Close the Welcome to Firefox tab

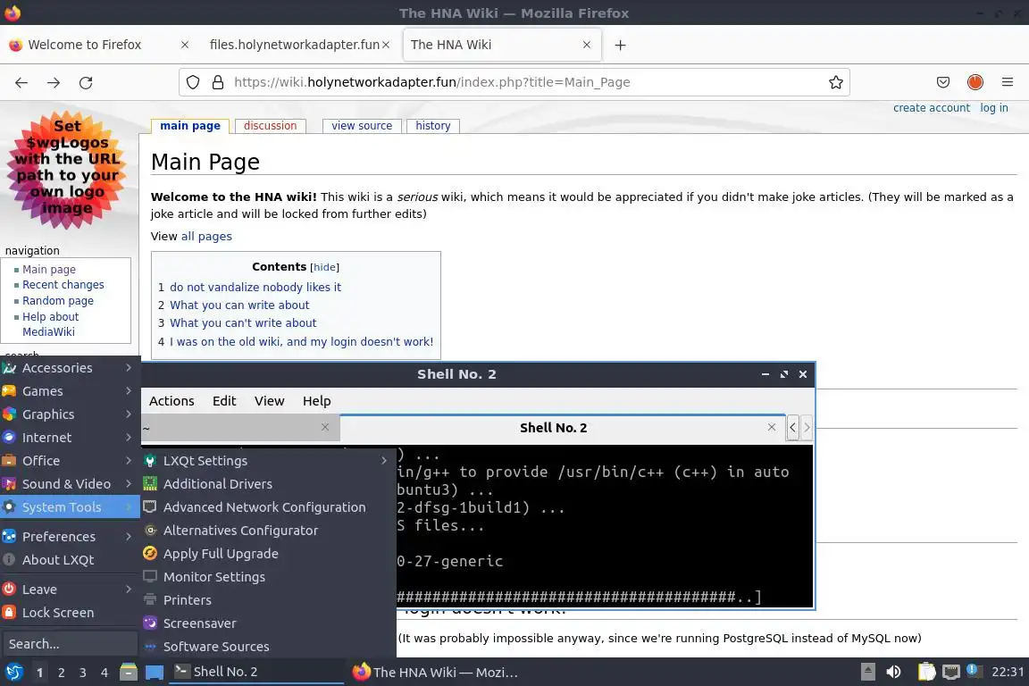pyautogui.click(x=185, y=45)
